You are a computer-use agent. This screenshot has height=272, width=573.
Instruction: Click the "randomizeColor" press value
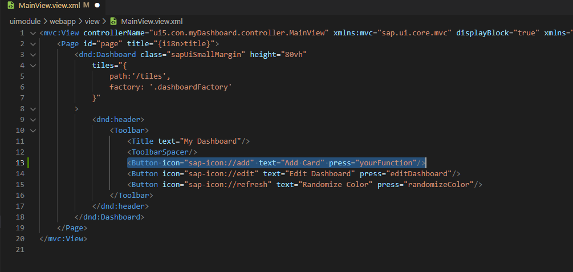[x=438, y=184]
